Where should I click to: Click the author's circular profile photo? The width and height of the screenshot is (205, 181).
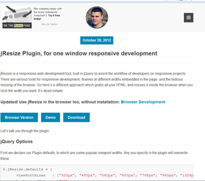97,17
